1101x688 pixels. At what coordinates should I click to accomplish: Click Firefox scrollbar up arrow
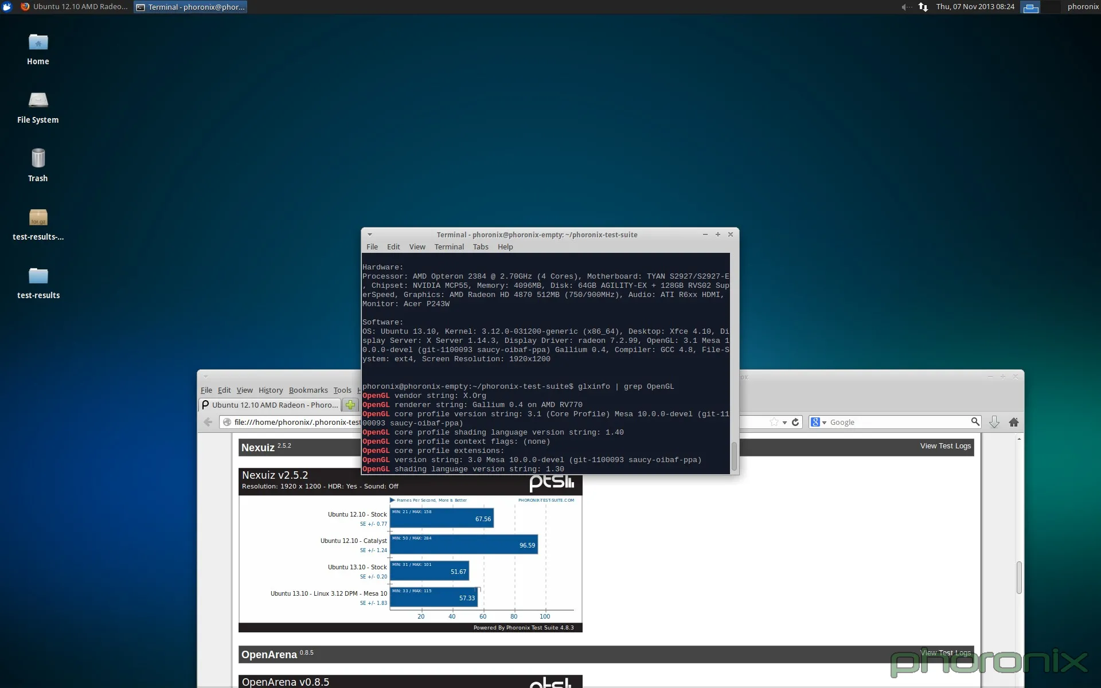pos(1019,439)
